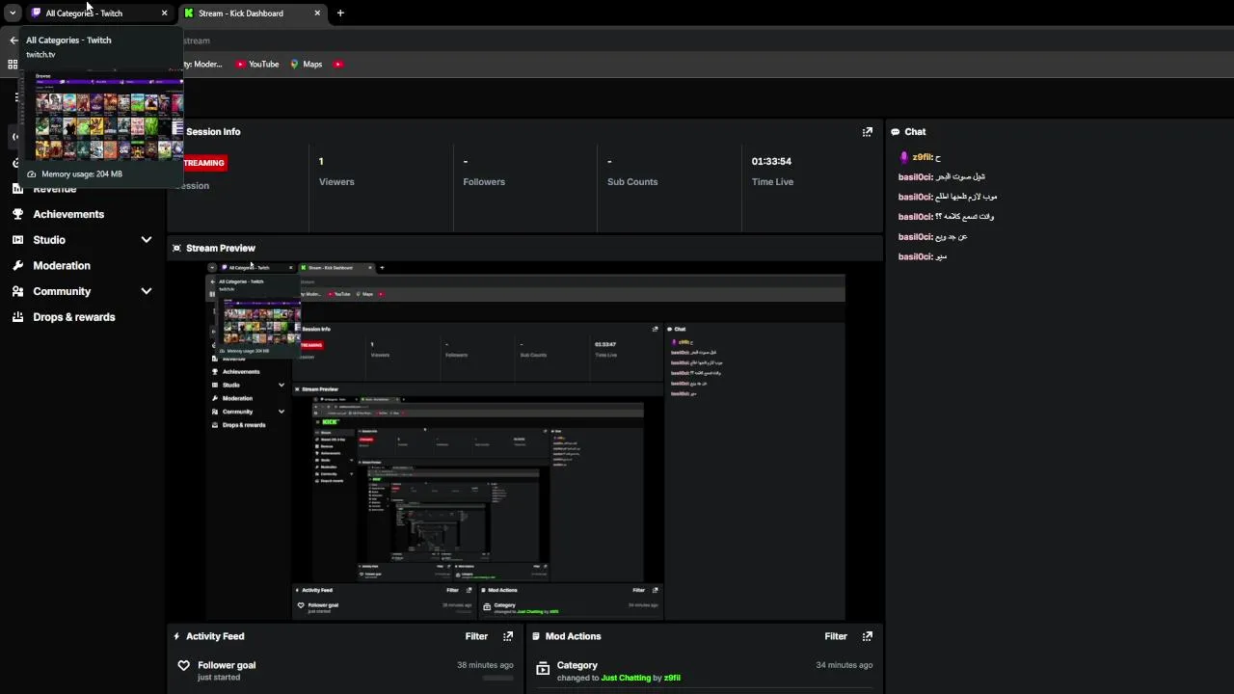This screenshot has width=1234, height=694.
Task: Click the Sub Counts stat label
Action: click(x=632, y=182)
